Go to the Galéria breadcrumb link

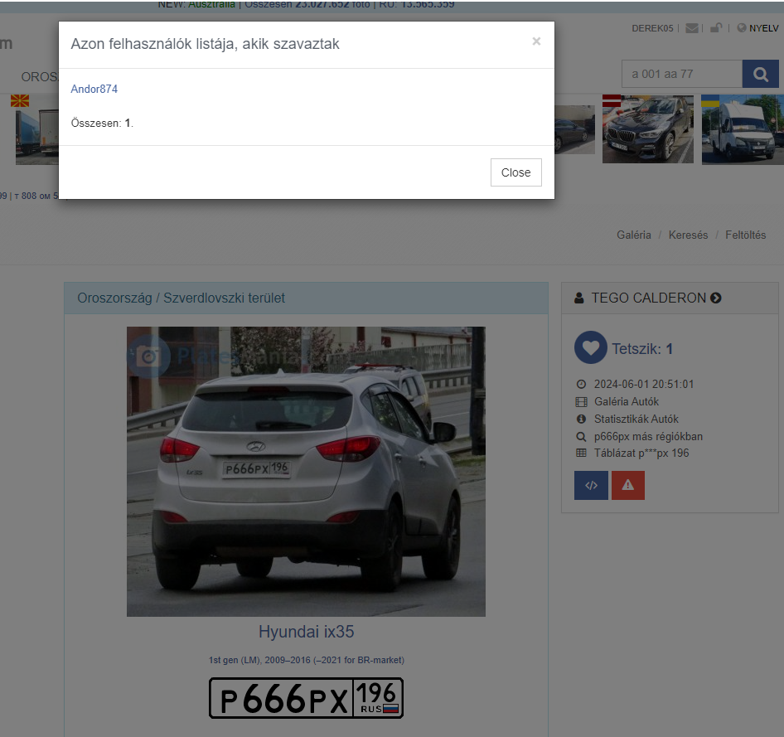[x=633, y=235]
